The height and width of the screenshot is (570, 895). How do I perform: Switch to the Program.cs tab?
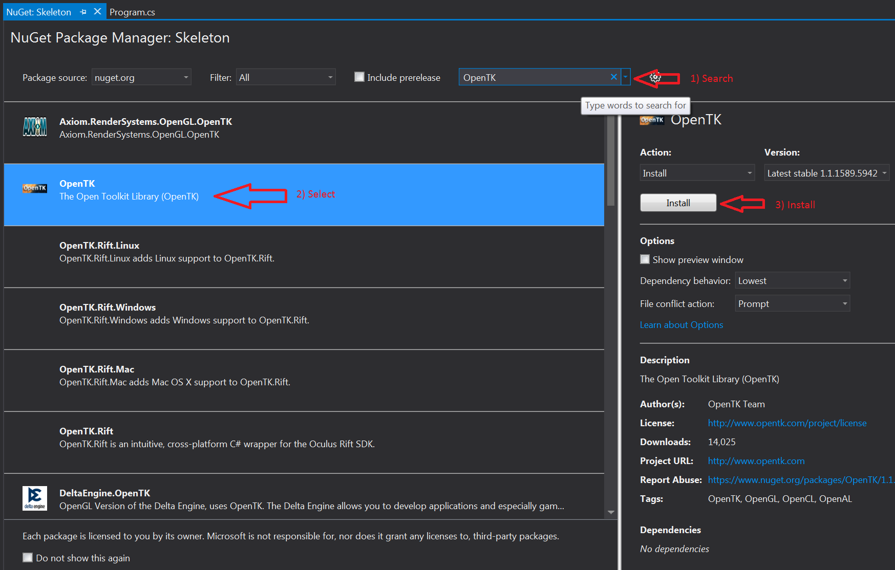(132, 12)
